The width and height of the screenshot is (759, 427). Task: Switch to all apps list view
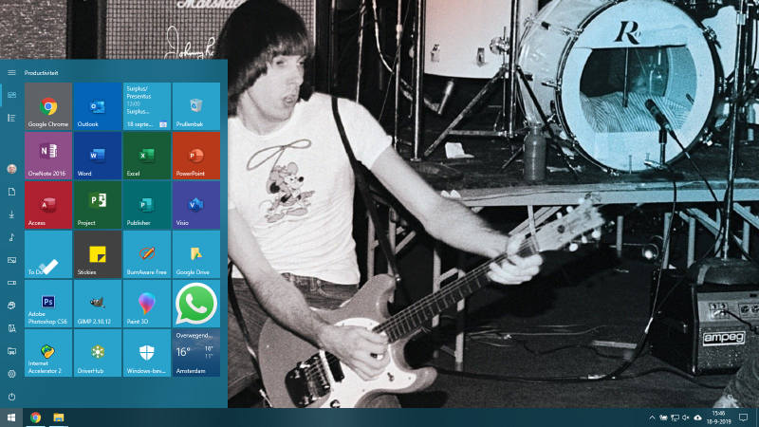click(x=11, y=118)
